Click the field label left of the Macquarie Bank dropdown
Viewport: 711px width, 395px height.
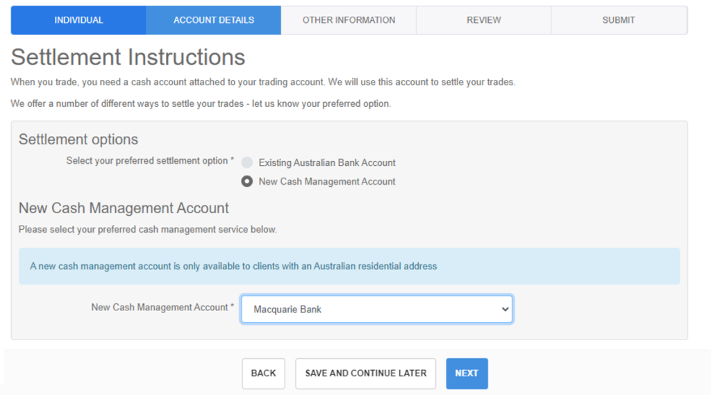(x=162, y=308)
